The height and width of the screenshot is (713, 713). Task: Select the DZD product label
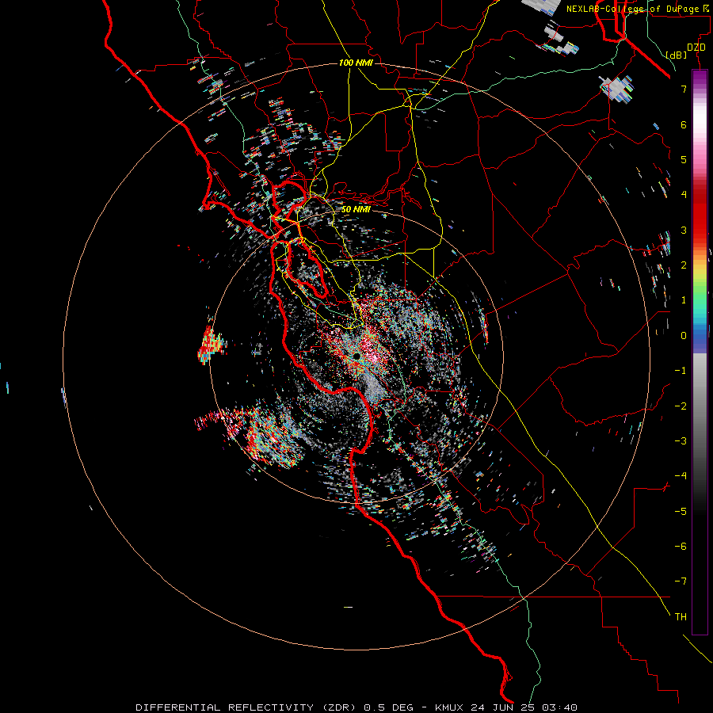(x=696, y=48)
